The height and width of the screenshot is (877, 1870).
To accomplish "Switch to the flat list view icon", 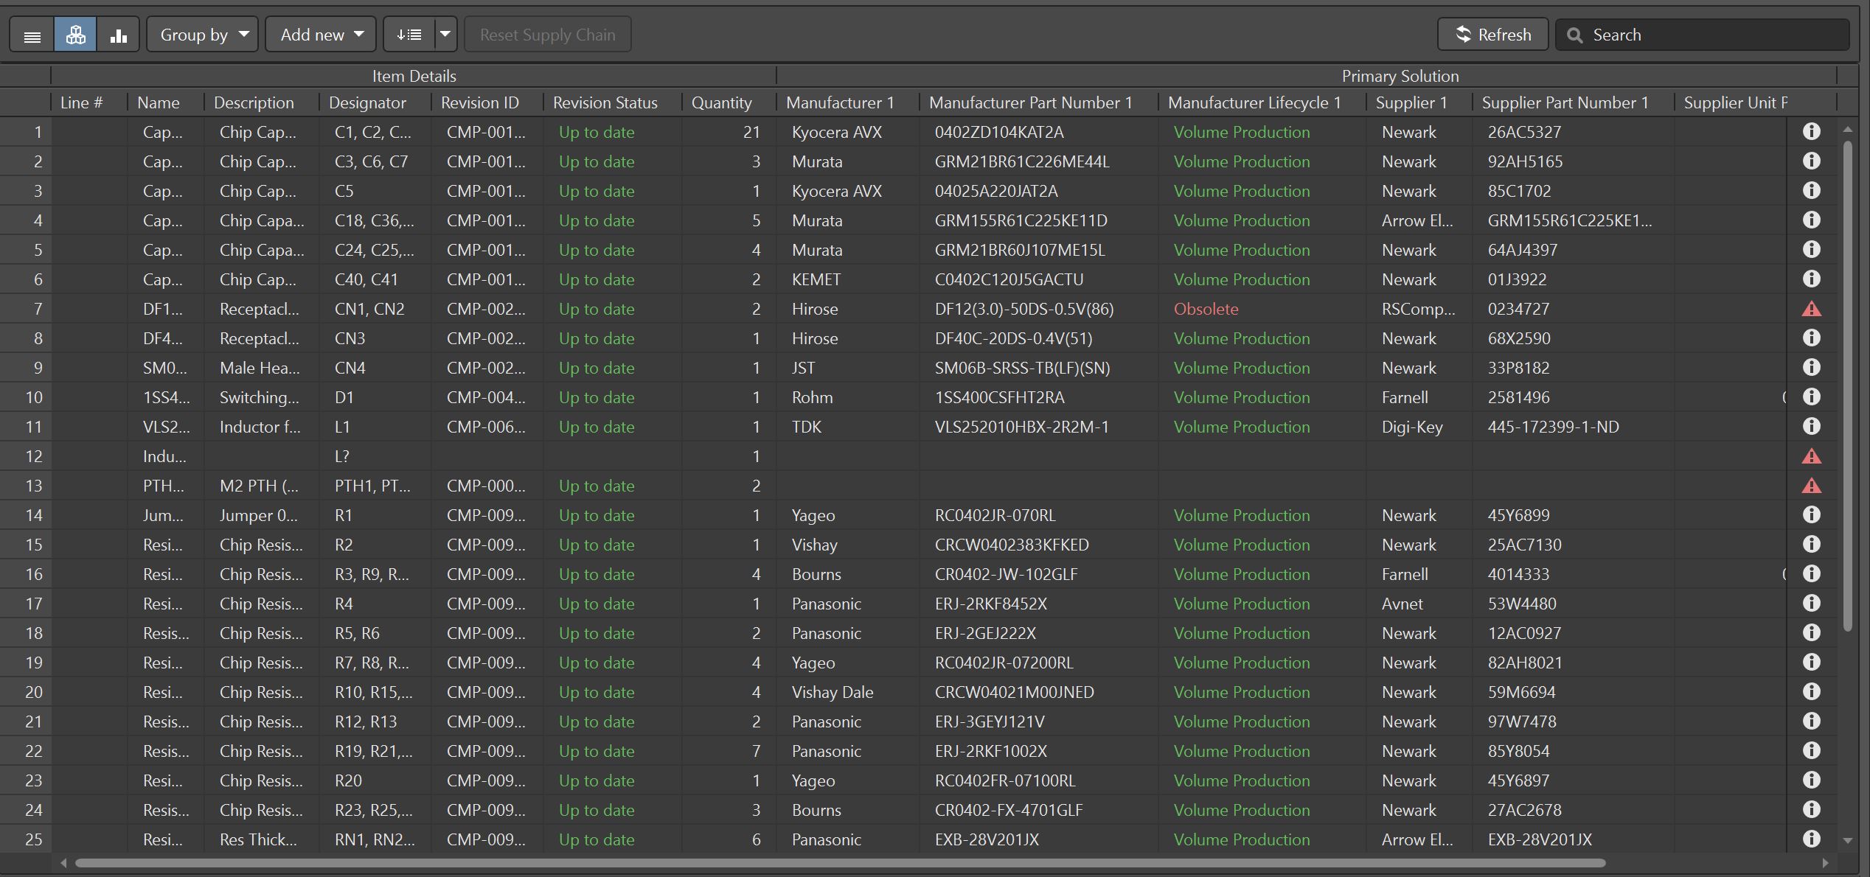I will 32,35.
